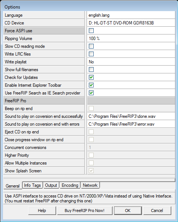
Task: Select the Ripping Volume row label
Action: [x=44, y=39]
